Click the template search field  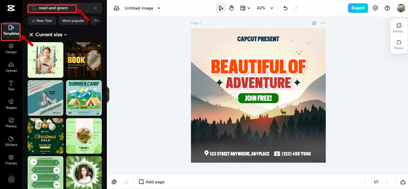[65, 8]
